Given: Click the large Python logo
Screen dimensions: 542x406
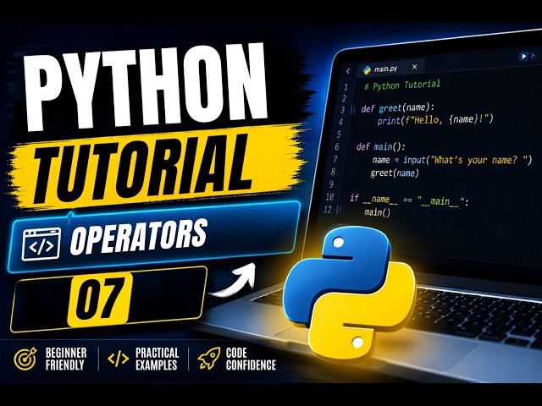Looking at the screenshot, I should coord(349,292).
